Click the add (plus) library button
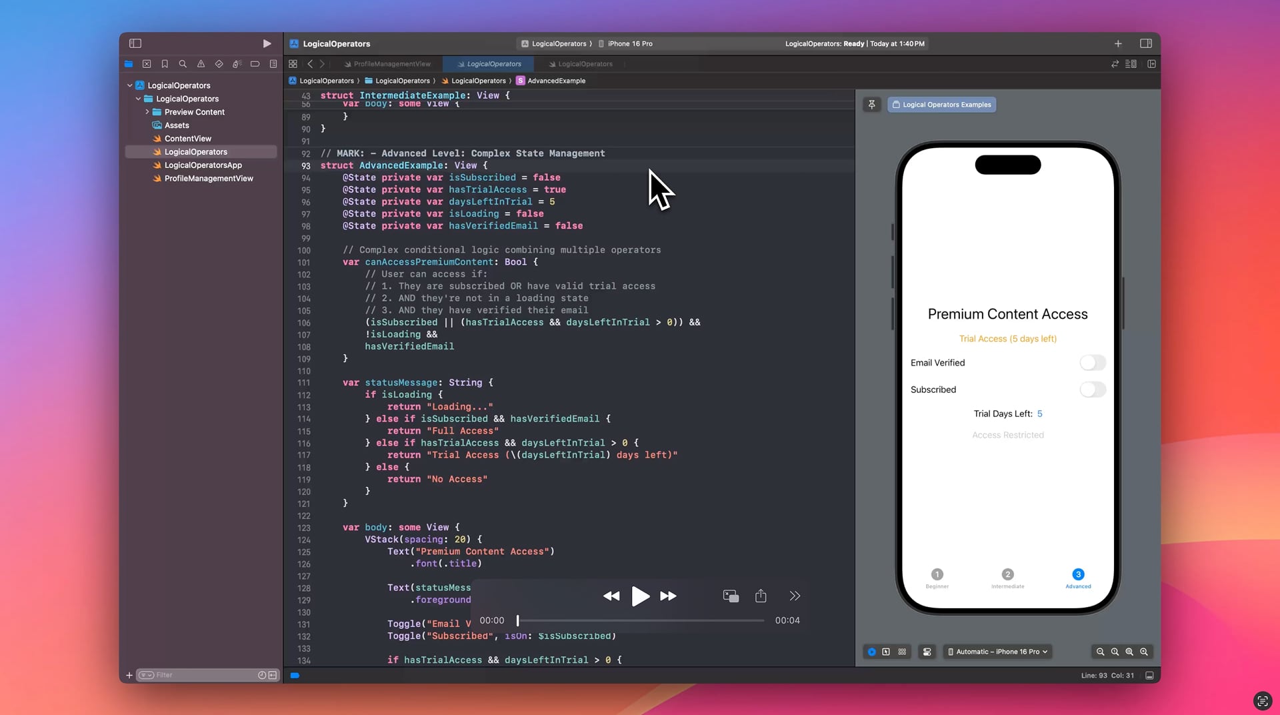The width and height of the screenshot is (1280, 715). [x=1118, y=43]
